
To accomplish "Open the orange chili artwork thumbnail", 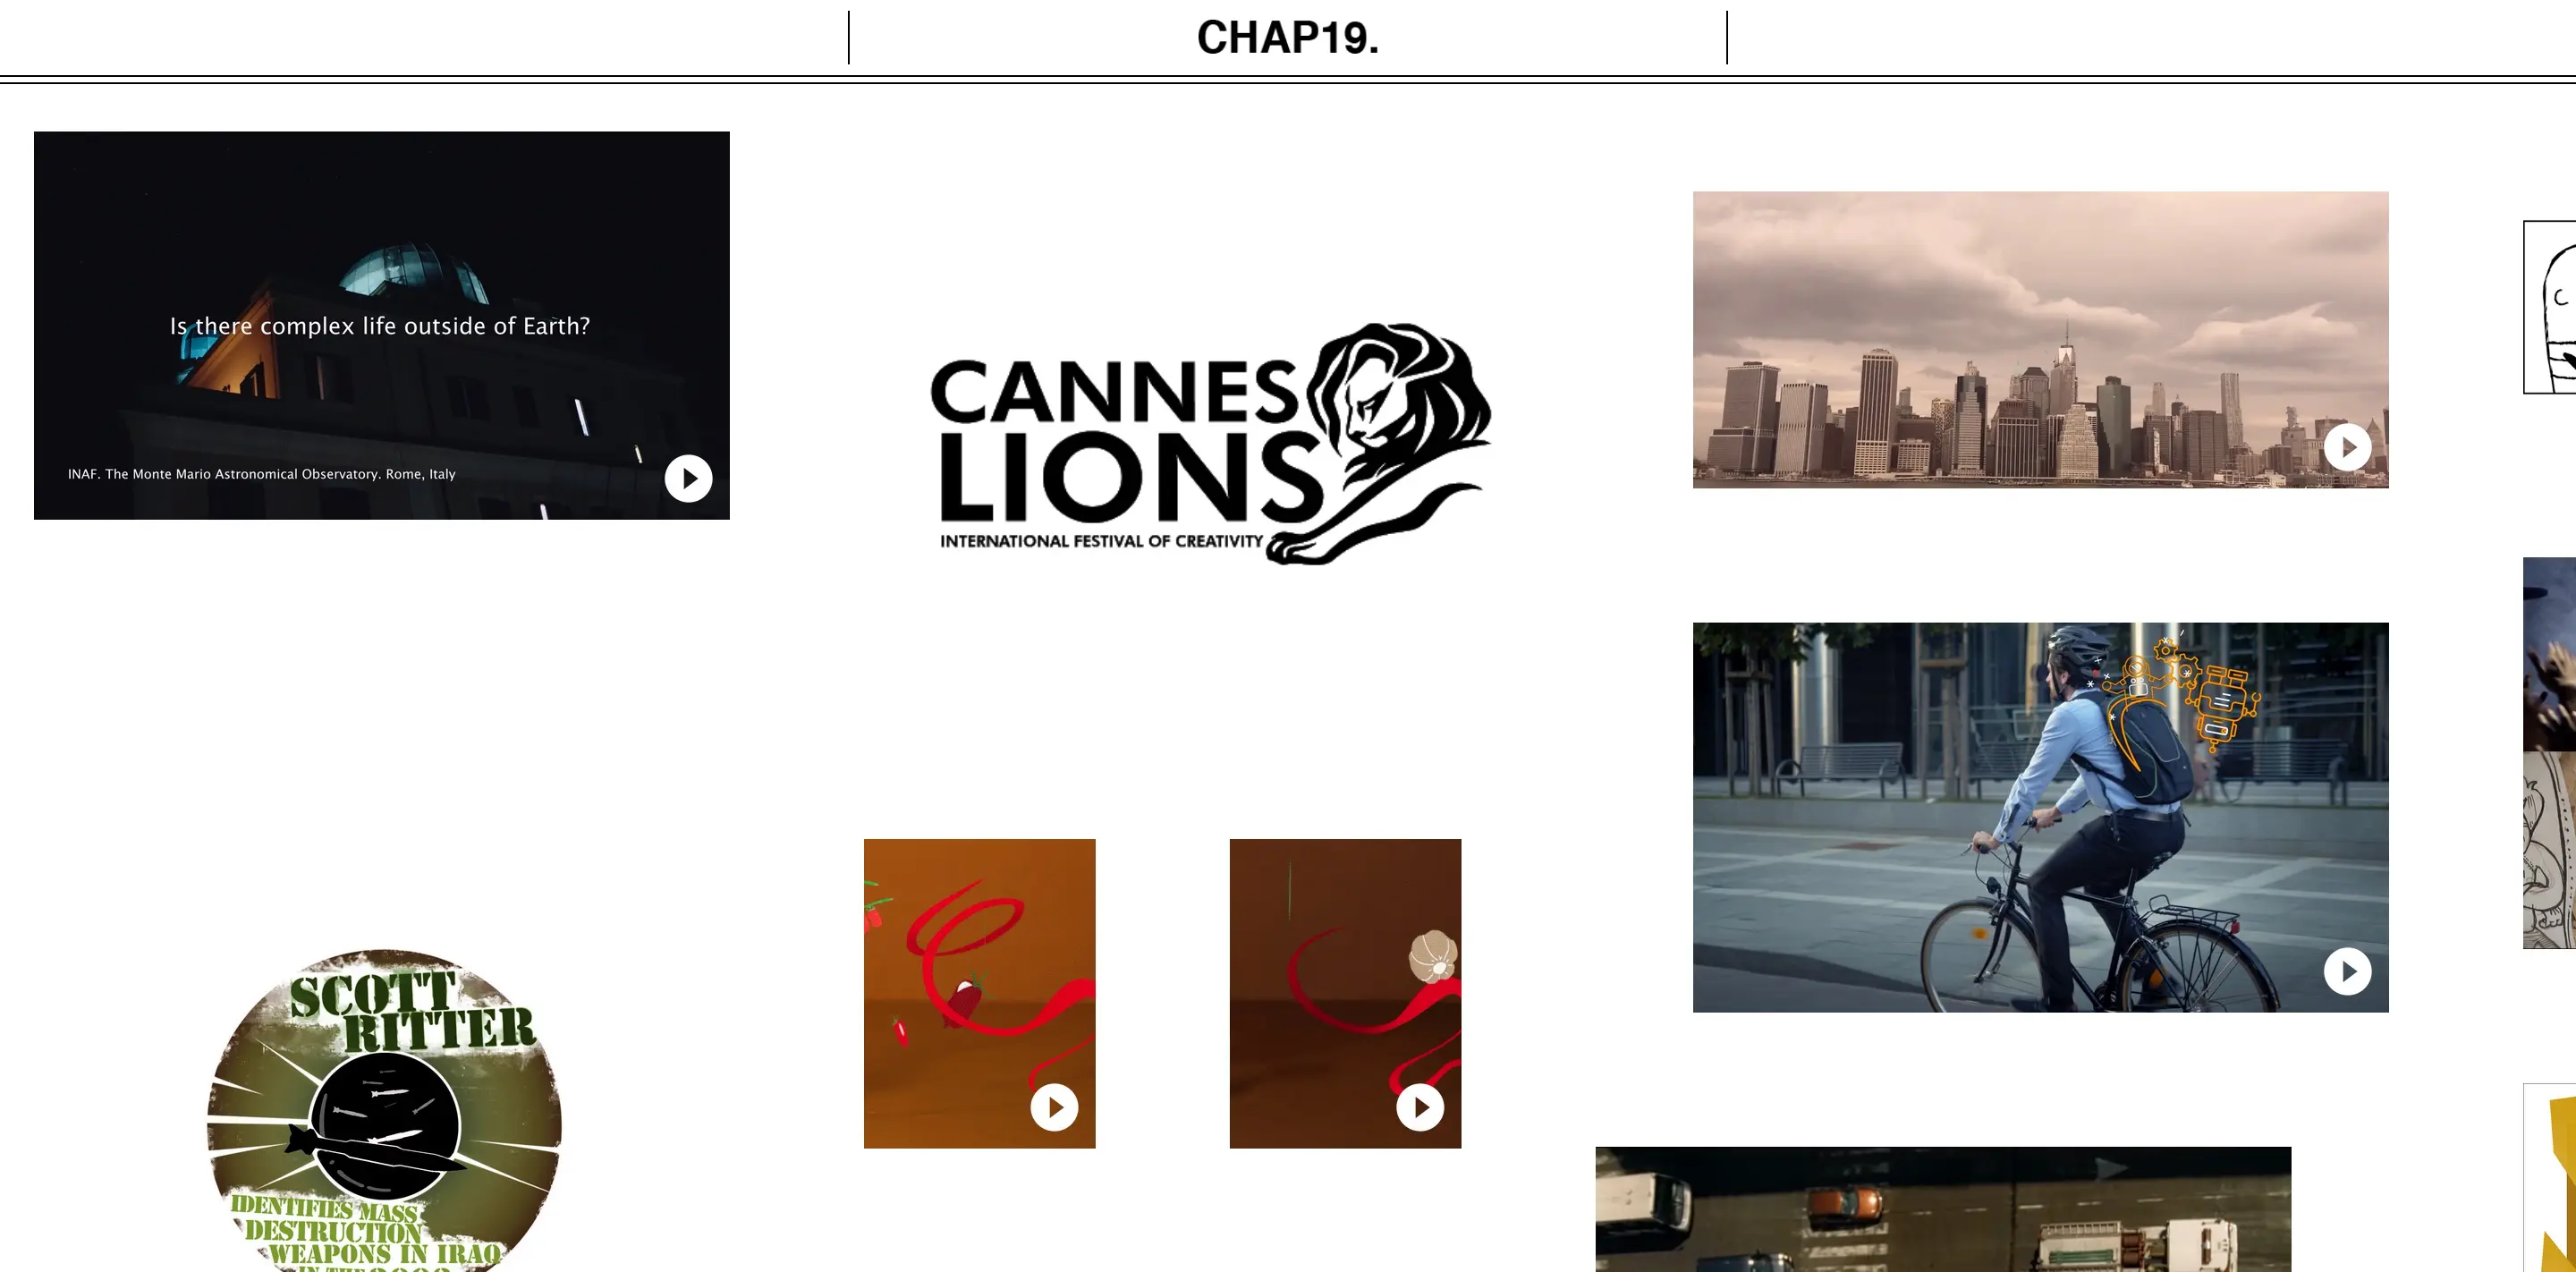I will [x=979, y=993].
